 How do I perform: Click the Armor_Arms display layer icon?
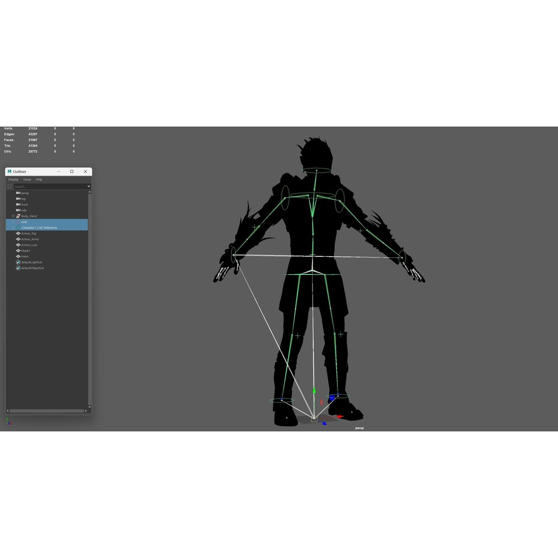(x=18, y=239)
